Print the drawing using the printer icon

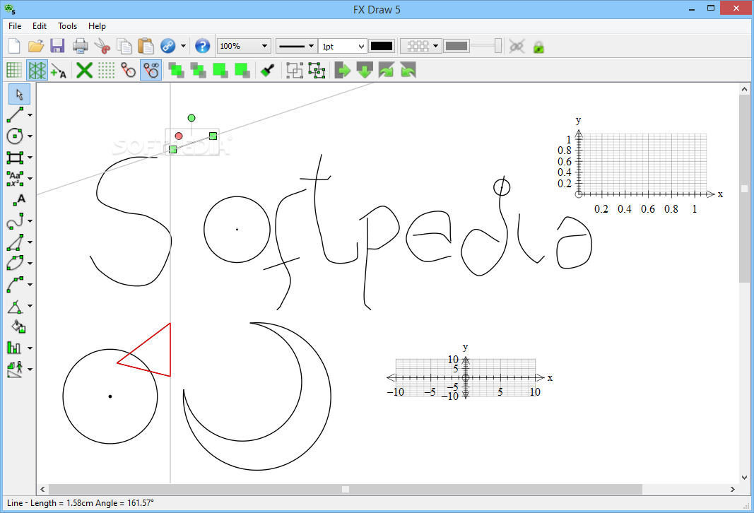[x=81, y=46]
